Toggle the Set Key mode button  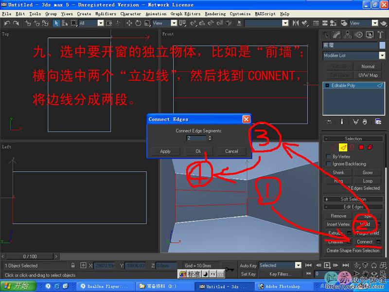pos(248,274)
